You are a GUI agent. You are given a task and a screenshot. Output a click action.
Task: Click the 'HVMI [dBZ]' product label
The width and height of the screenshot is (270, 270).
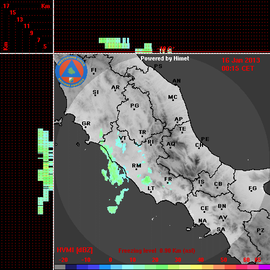[75, 250]
